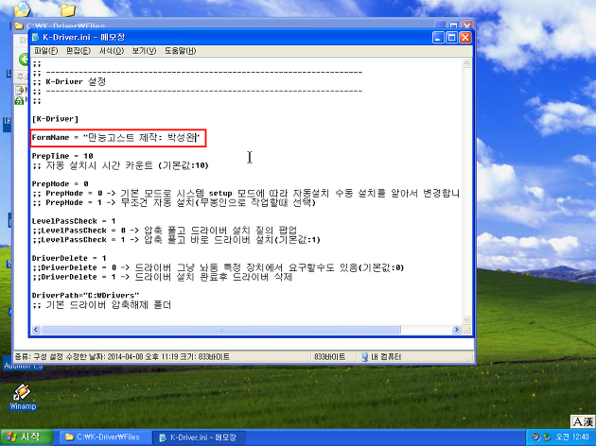Screen dimensions: 596x446
Task: Click the ';;DriverDelete = 1 ->' comment line
Action: tap(163, 277)
